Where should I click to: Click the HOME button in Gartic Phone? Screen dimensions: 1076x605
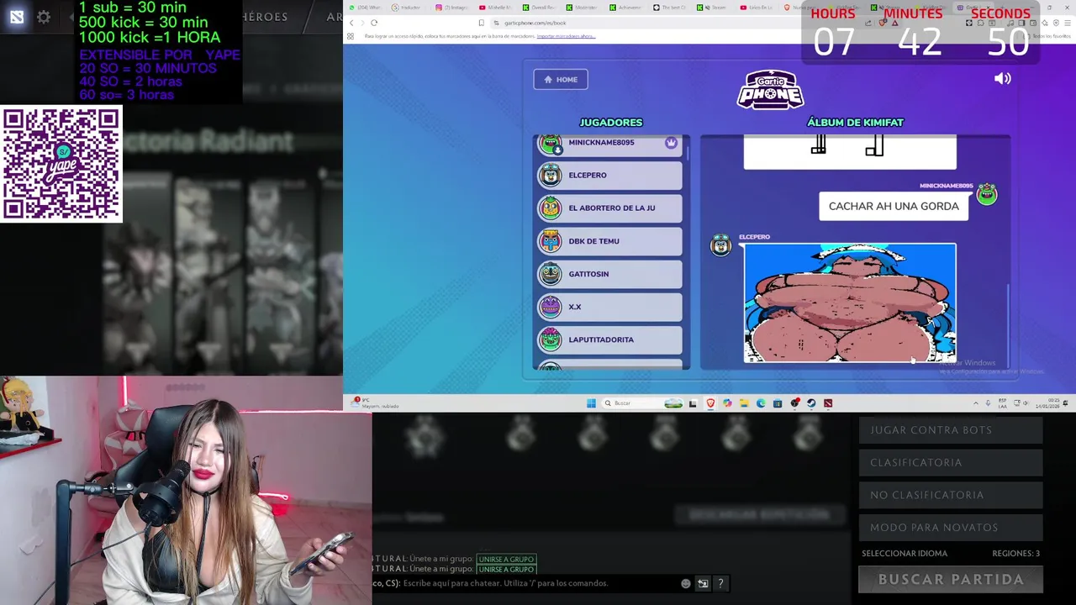[x=561, y=79]
